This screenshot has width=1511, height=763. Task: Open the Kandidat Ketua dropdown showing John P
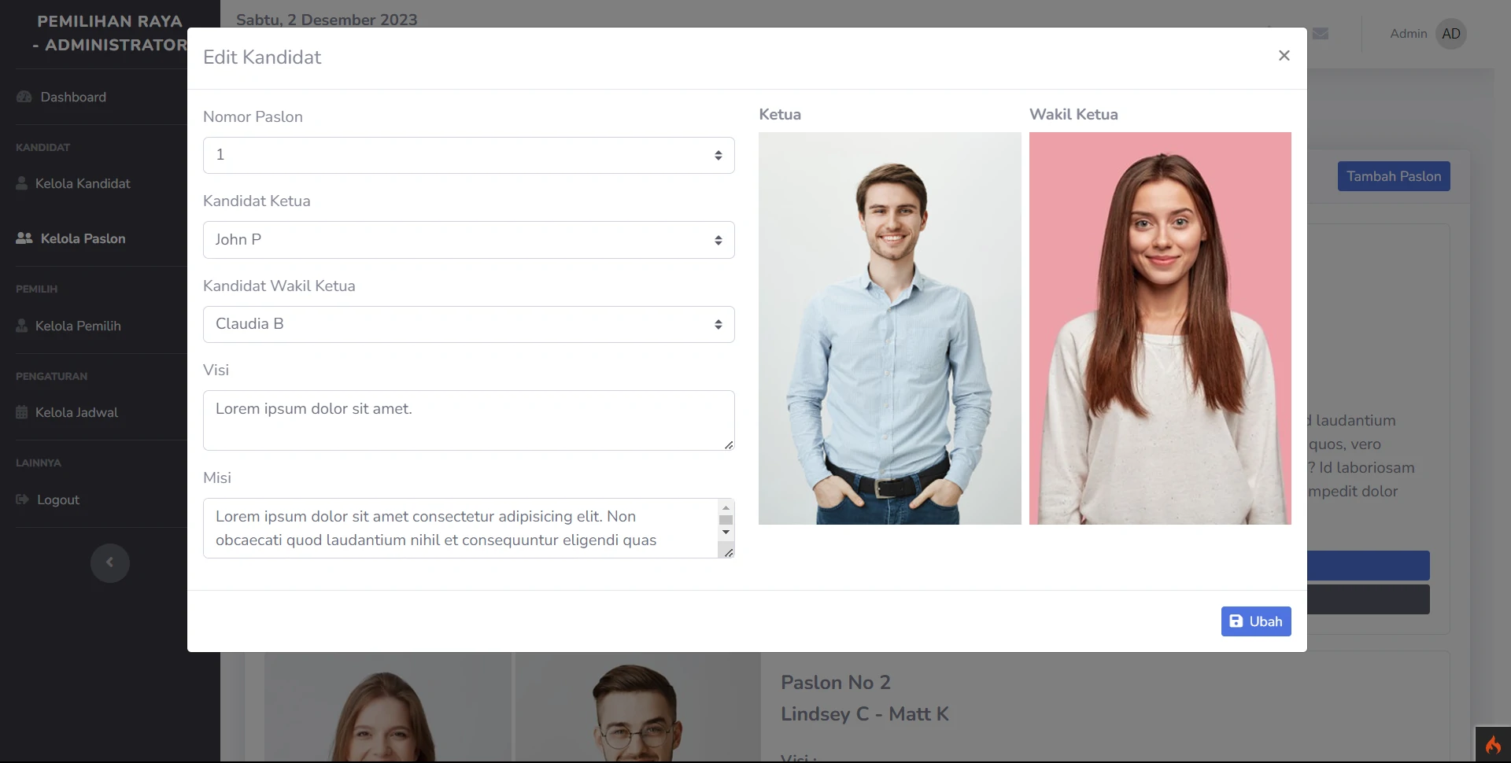pos(468,240)
